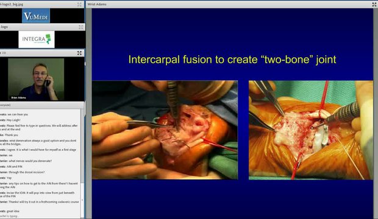Image resolution: width=378 pixels, height=219 pixels.
Task: Click the 'we can hear you' chat message
Action: click(x=14, y=114)
